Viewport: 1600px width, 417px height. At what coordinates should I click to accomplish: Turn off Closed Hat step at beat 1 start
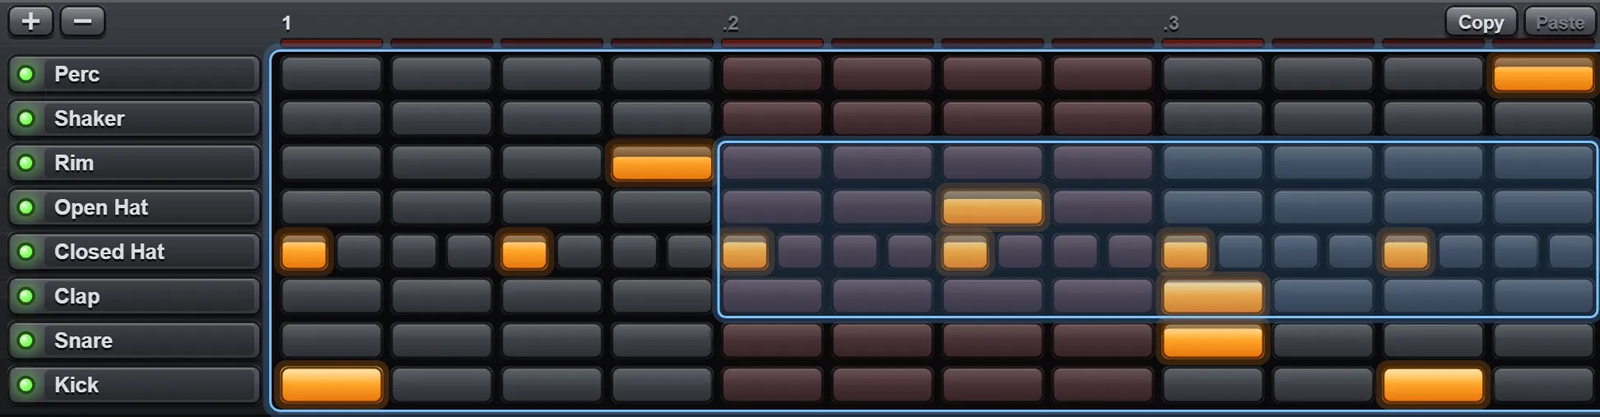point(304,252)
